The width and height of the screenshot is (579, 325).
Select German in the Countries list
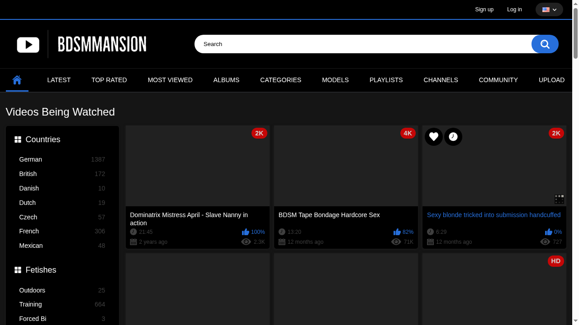coord(31,159)
